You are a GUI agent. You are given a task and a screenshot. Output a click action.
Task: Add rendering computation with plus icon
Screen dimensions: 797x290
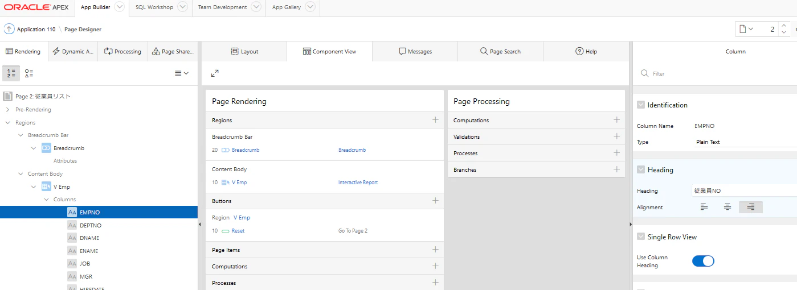pos(435,266)
